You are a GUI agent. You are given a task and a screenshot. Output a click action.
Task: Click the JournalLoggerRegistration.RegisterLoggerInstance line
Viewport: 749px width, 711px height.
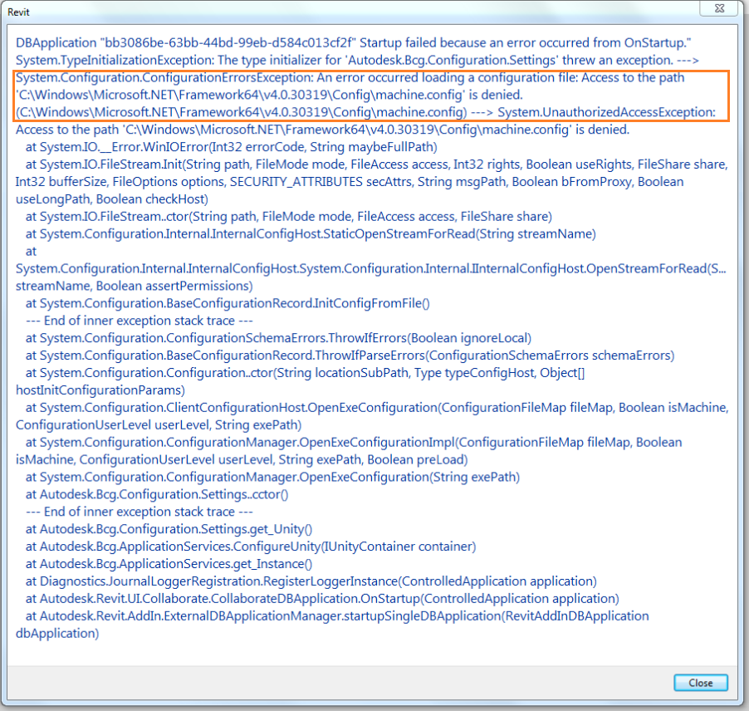311,581
